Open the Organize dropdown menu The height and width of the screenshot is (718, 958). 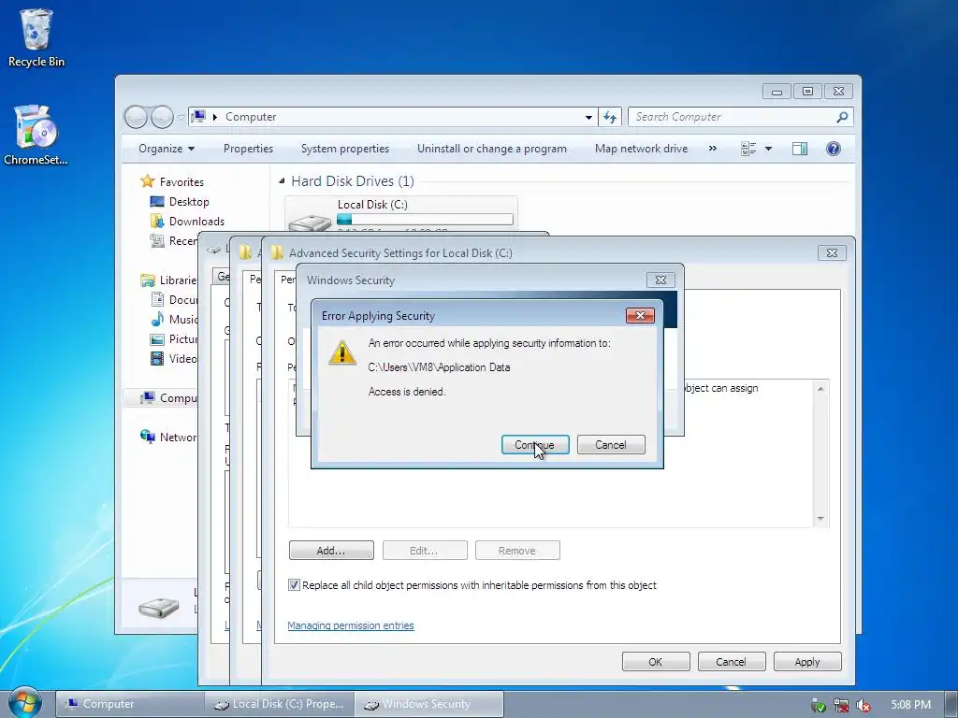point(167,149)
